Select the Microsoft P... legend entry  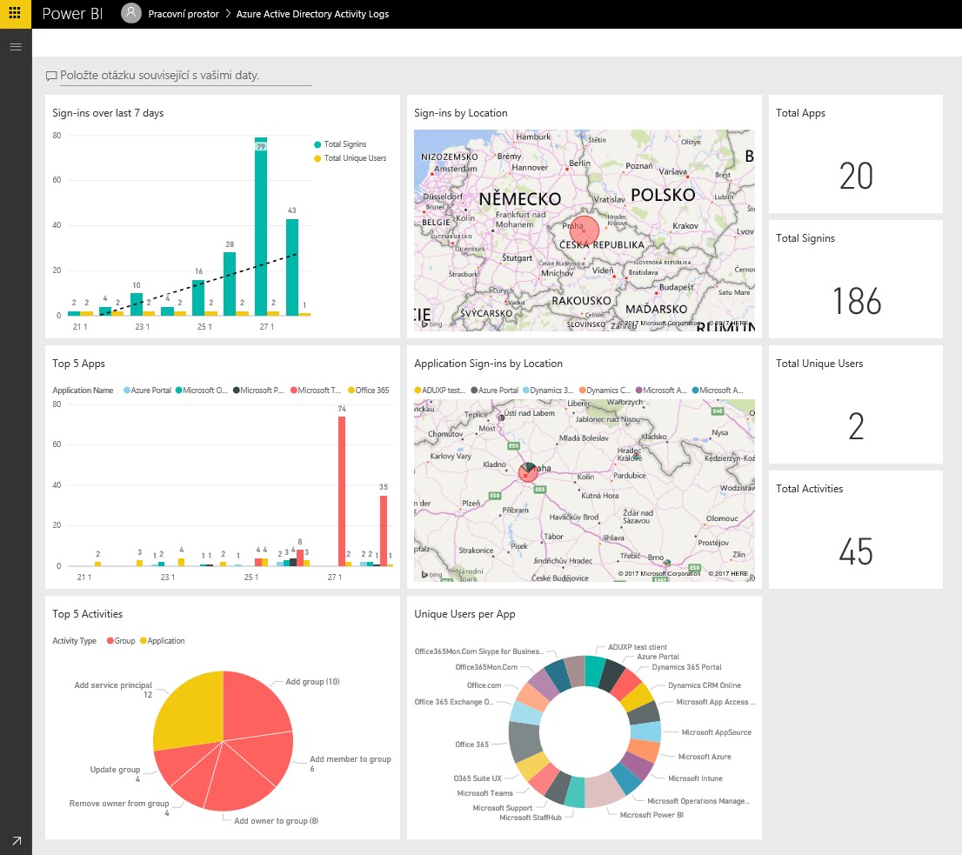(258, 390)
